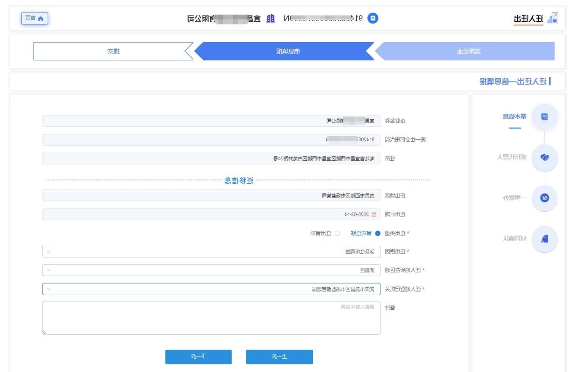This screenshot has width=587, height=372.
Task: Click the credit code badge icon in header
Action: pyautogui.click(x=374, y=18)
